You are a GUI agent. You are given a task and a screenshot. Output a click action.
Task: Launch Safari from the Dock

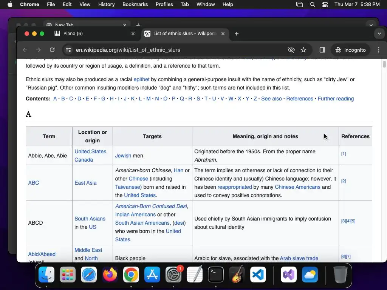89,275
